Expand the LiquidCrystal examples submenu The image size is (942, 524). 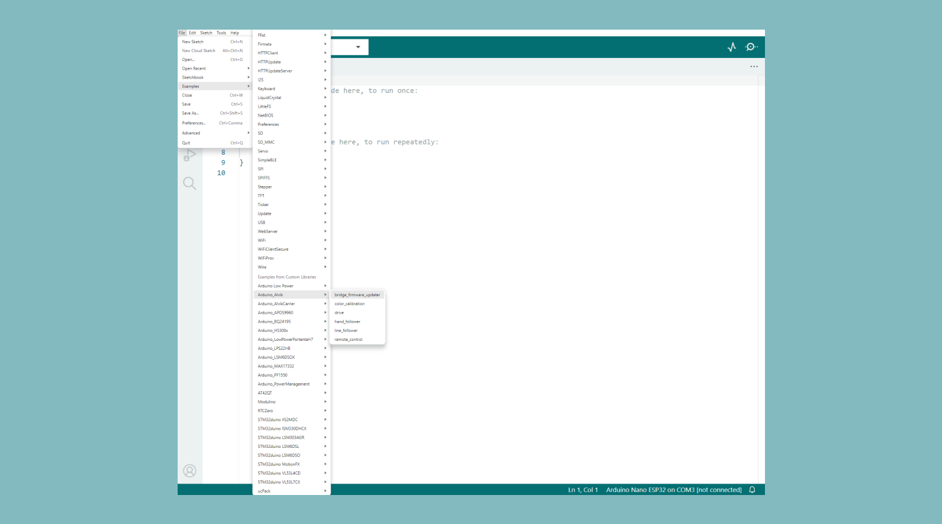(291, 98)
